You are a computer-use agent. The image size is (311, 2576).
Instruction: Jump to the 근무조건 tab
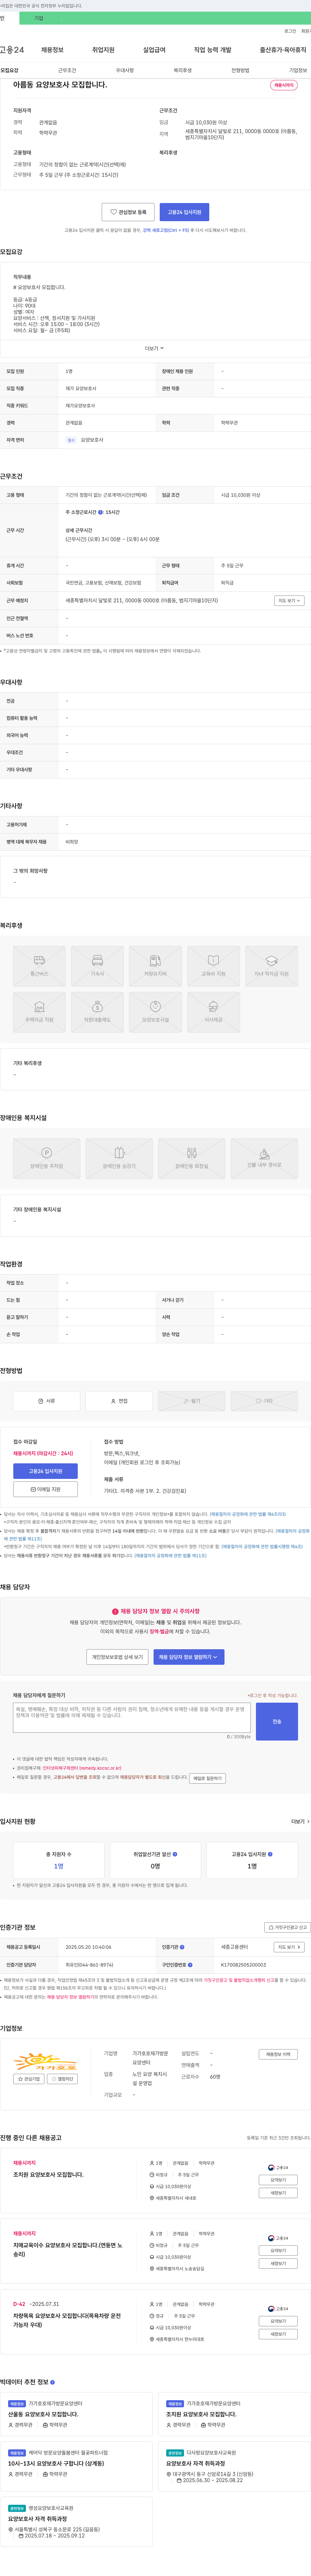pos(67,70)
